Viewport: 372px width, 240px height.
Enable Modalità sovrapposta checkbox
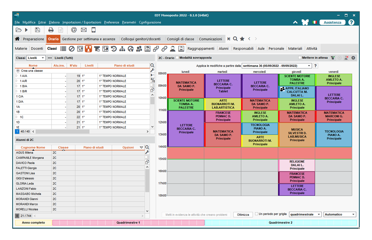click(177, 58)
